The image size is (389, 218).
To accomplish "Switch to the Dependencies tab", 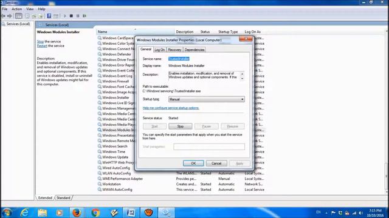I will [194, 50].
